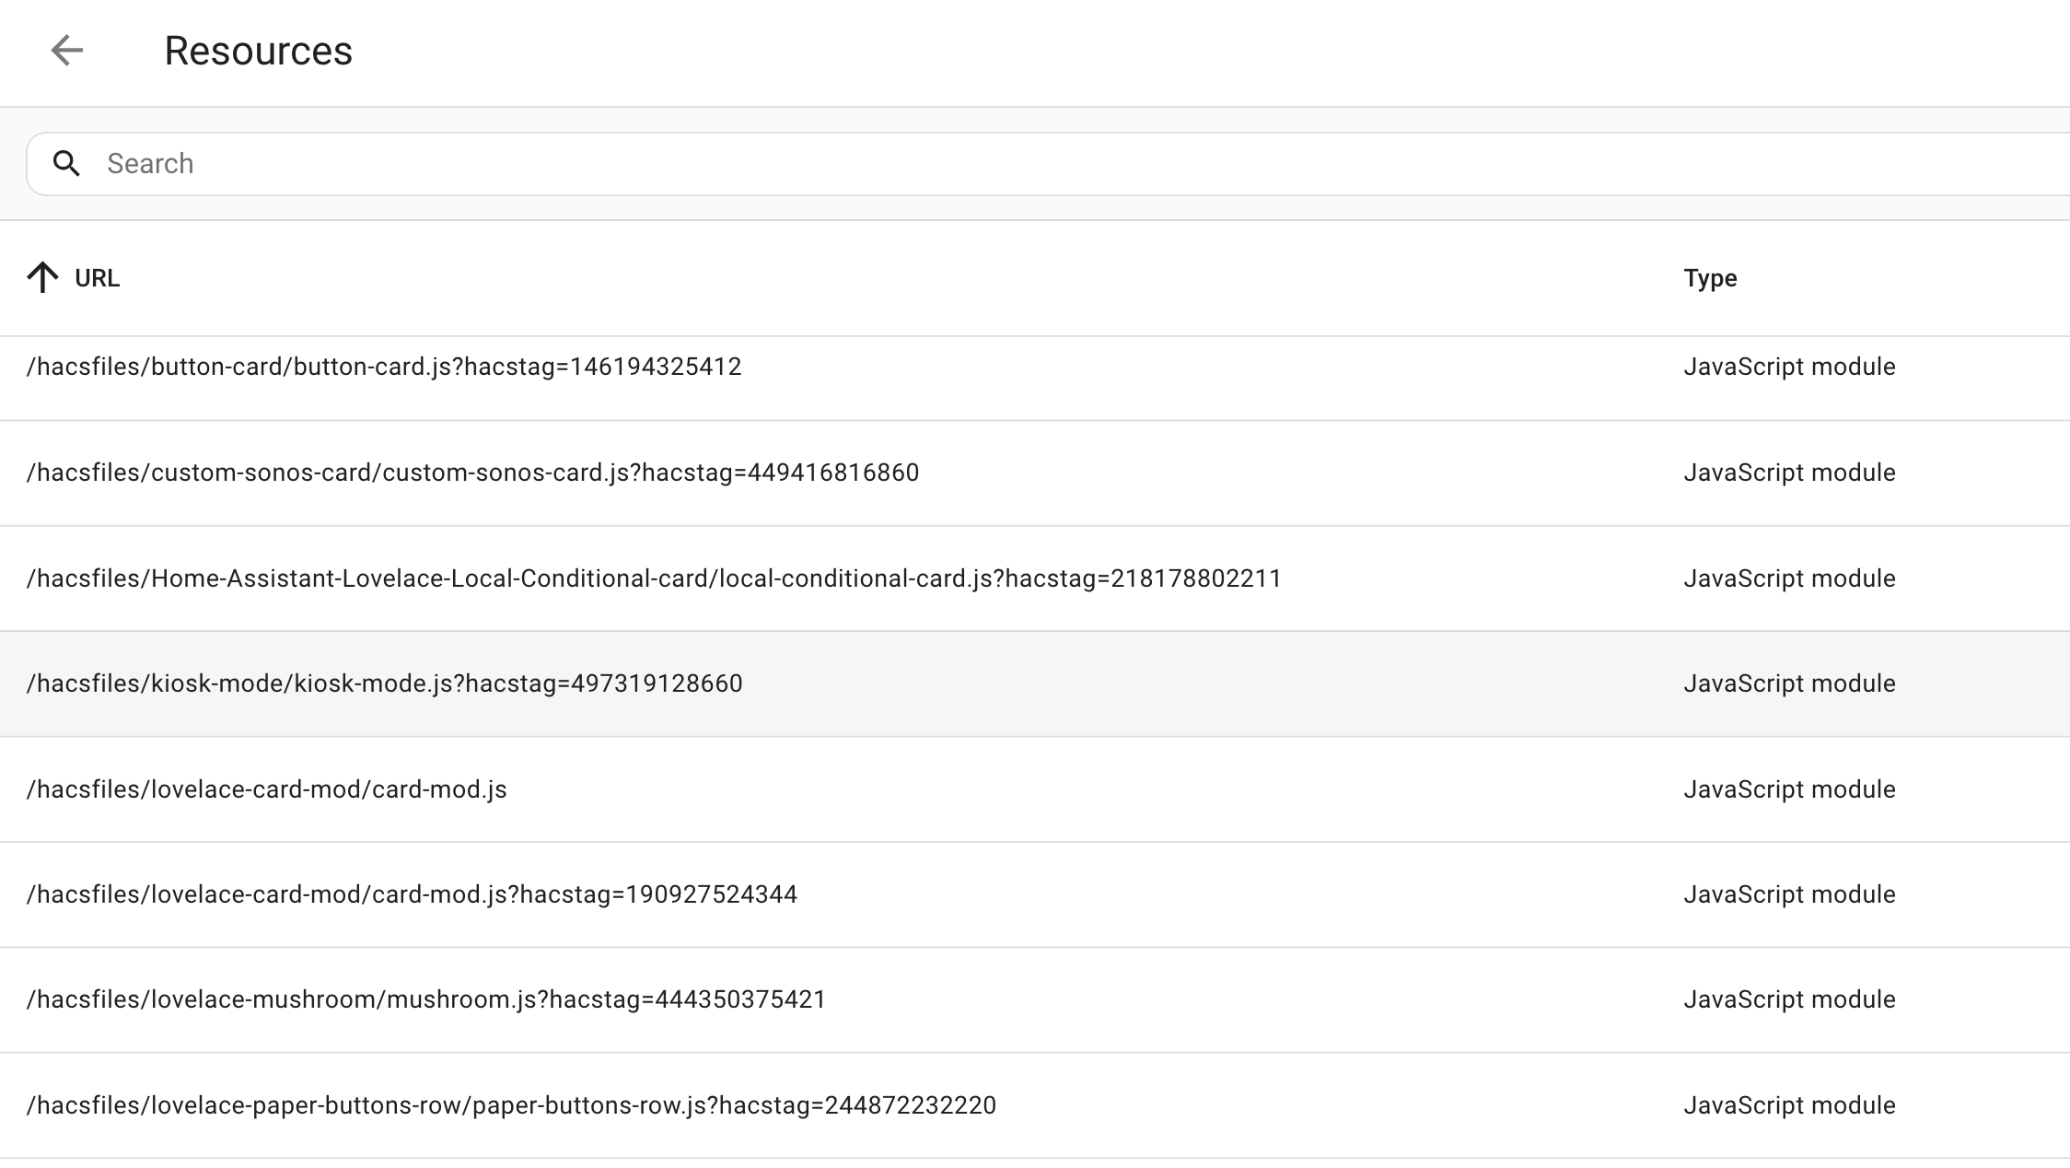Image resolution: width=2070 pixels, height=1168 pixels.
Task: Open card-mod.js row without hacstag
Action: (x=267, y=789)
